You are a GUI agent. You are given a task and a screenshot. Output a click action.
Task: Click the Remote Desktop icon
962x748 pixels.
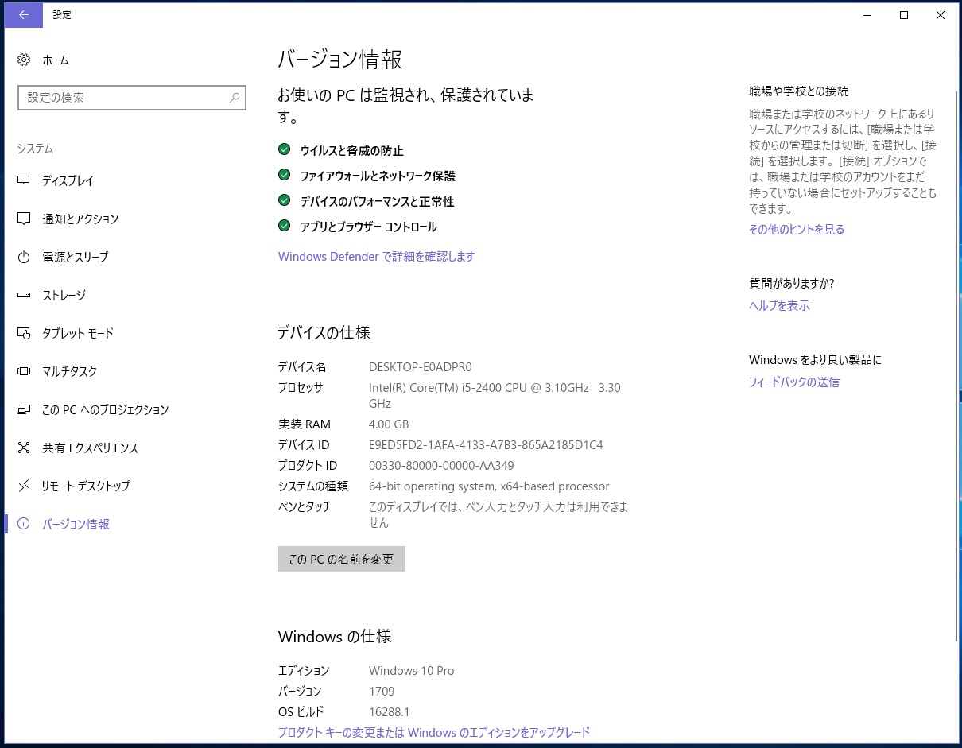[x=24, y=486]
